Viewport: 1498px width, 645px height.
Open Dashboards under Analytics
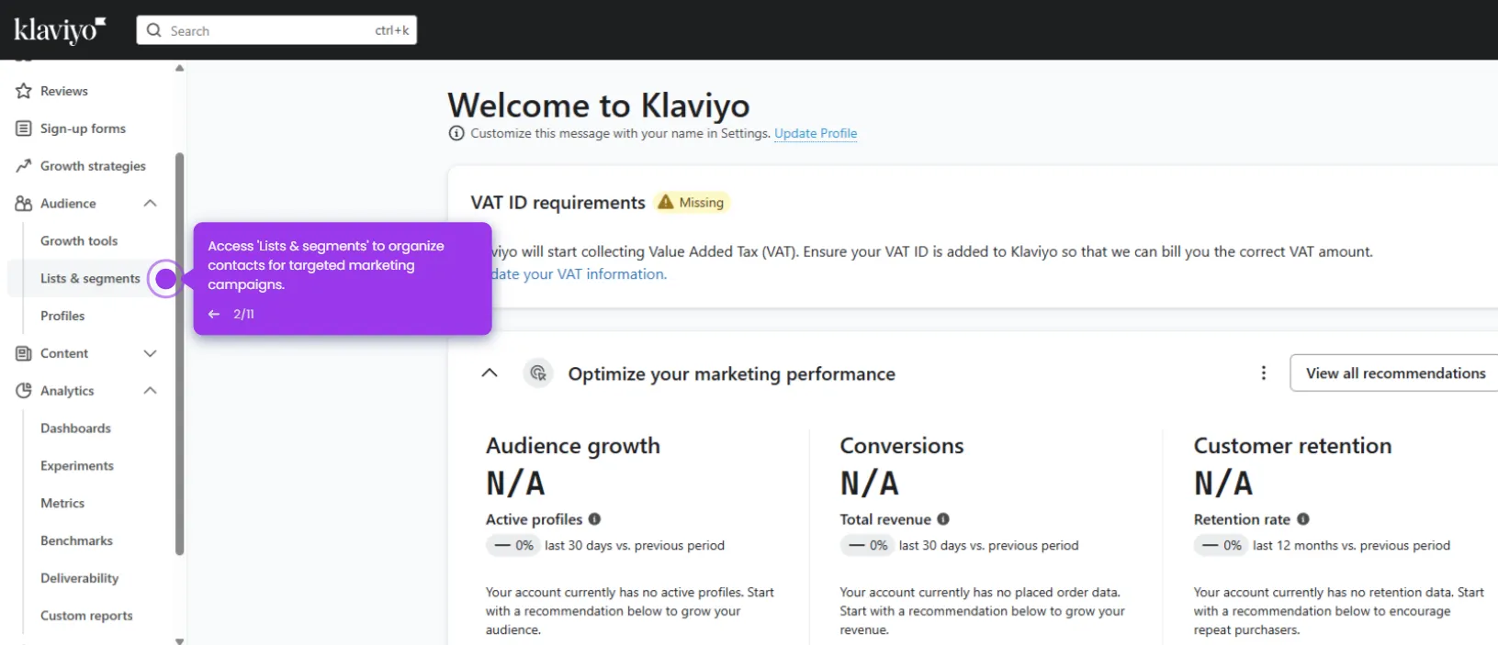(x=75, y=428)
